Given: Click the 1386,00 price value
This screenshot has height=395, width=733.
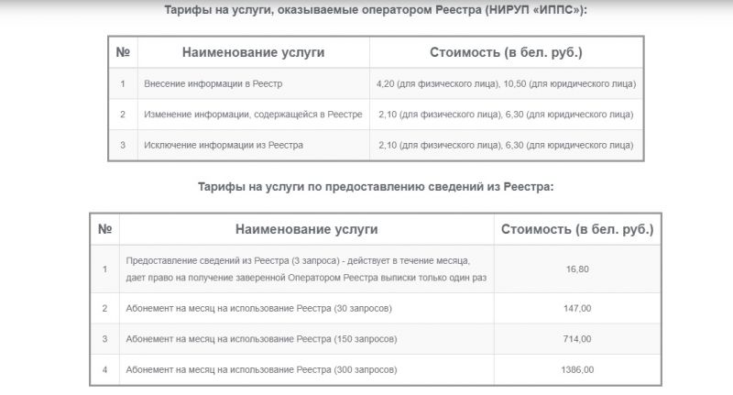Looking at the screenshot, I should (x=577, y=369).
